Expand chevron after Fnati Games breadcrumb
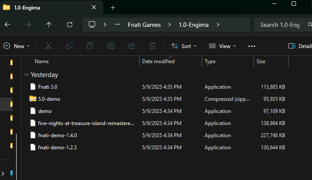The image size is (312, 180). [169, 25]
